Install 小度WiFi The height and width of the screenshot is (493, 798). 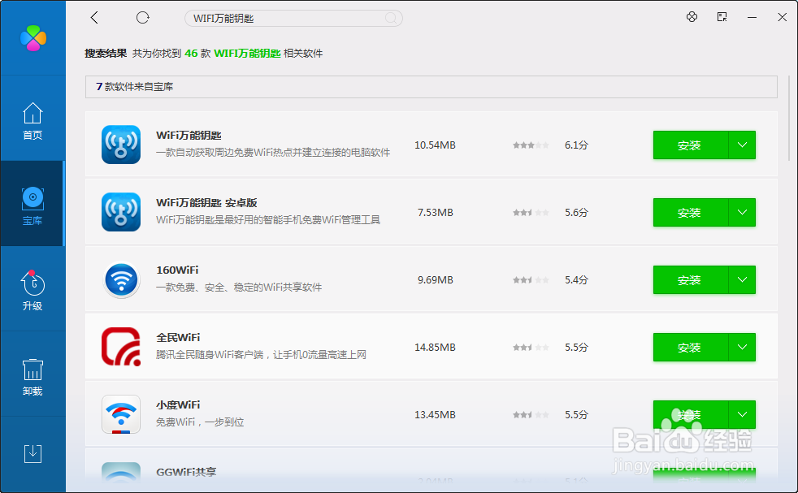click(691, 415)
